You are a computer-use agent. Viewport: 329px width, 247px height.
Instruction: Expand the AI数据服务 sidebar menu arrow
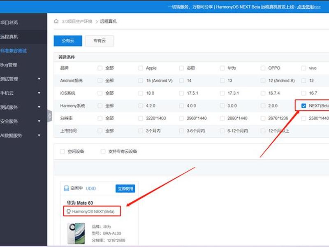(39, 135)
